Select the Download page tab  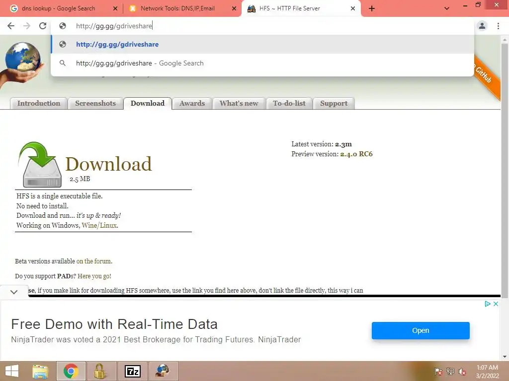click(148, 103)
